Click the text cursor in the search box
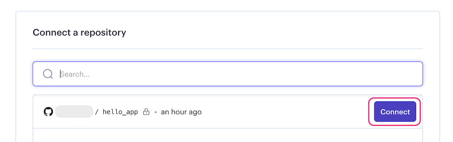Viewport: 453px width, 142px height. click(x=60, y=74)
